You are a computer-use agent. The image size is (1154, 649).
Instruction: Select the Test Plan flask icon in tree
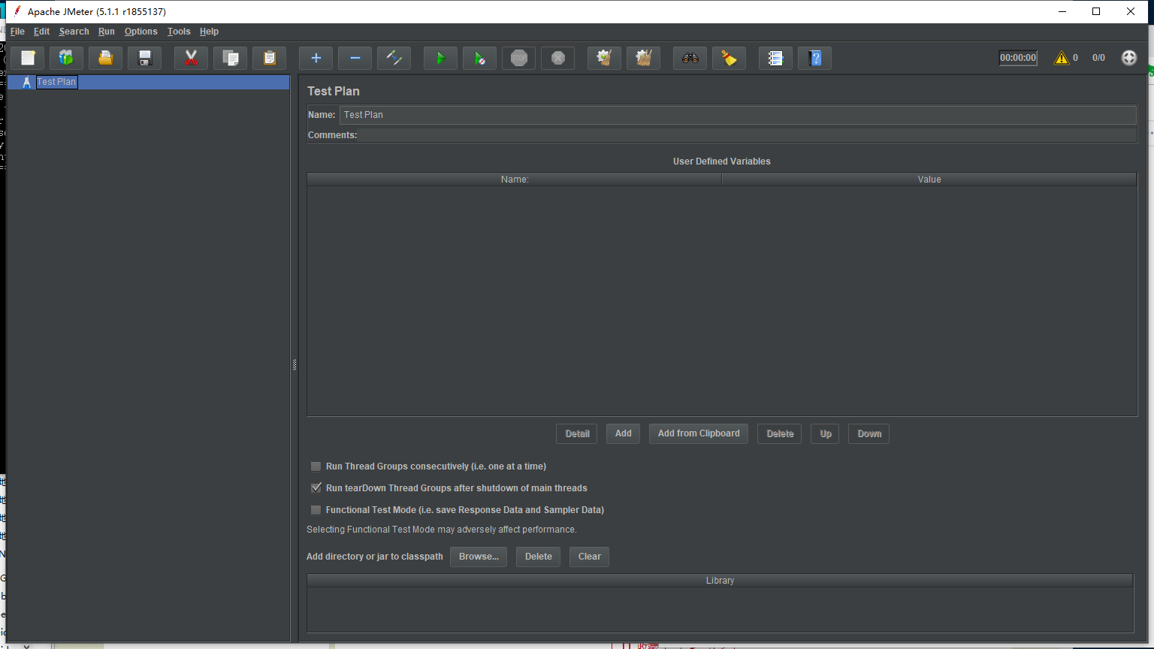[x=27, y=82]
